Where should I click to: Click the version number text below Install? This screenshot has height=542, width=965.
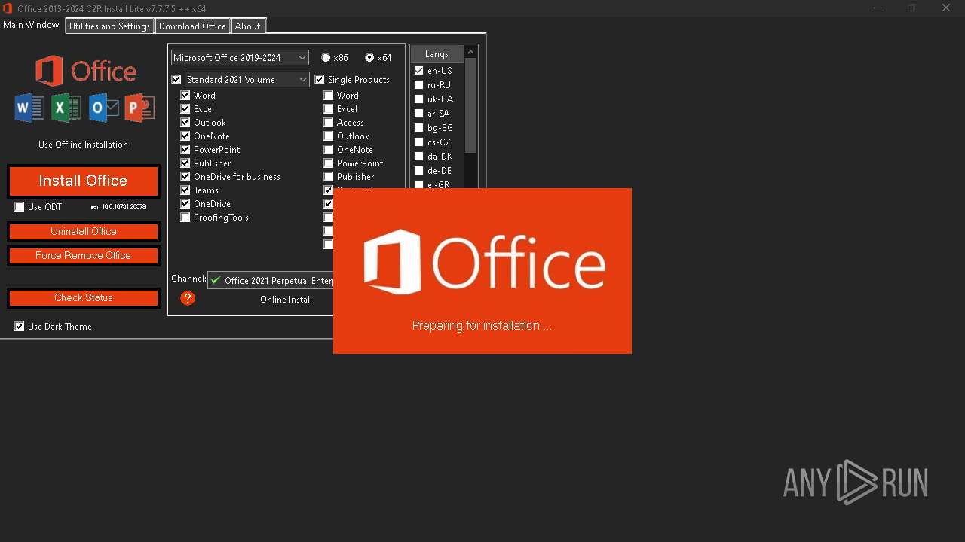point(118,206)
